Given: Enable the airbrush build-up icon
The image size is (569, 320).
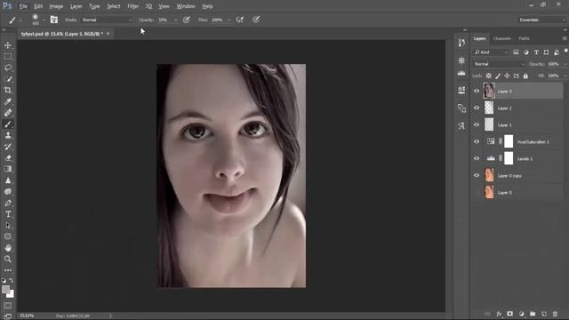Looking at the screenshot, I should coord(240,20).
